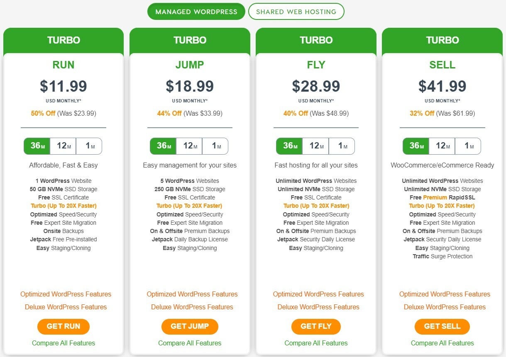Select the Managed WordPress tab
This screenshot has height=357, width=506.
click(196, 12)
